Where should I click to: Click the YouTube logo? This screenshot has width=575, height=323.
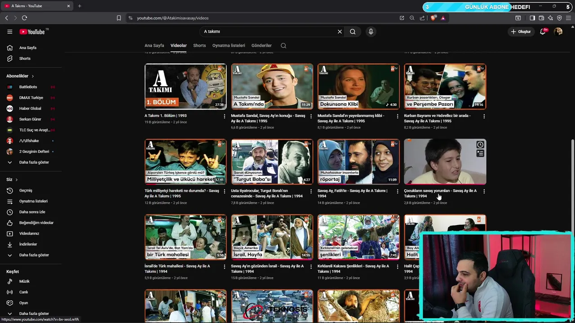(x=32, y=32)
